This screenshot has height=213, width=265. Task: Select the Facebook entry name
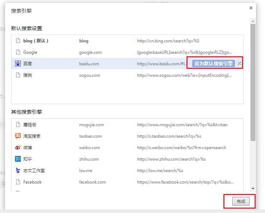[x=32, y=182]
